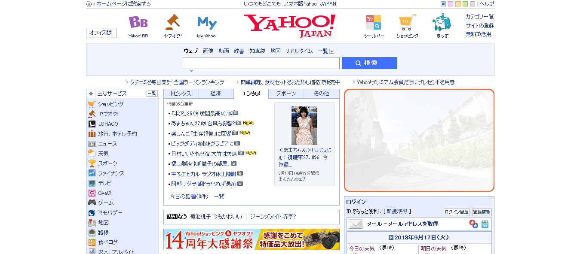Viewport: 580px width, 254px height.
Task: Click the テレビ television icon
Action: point(92,183)
